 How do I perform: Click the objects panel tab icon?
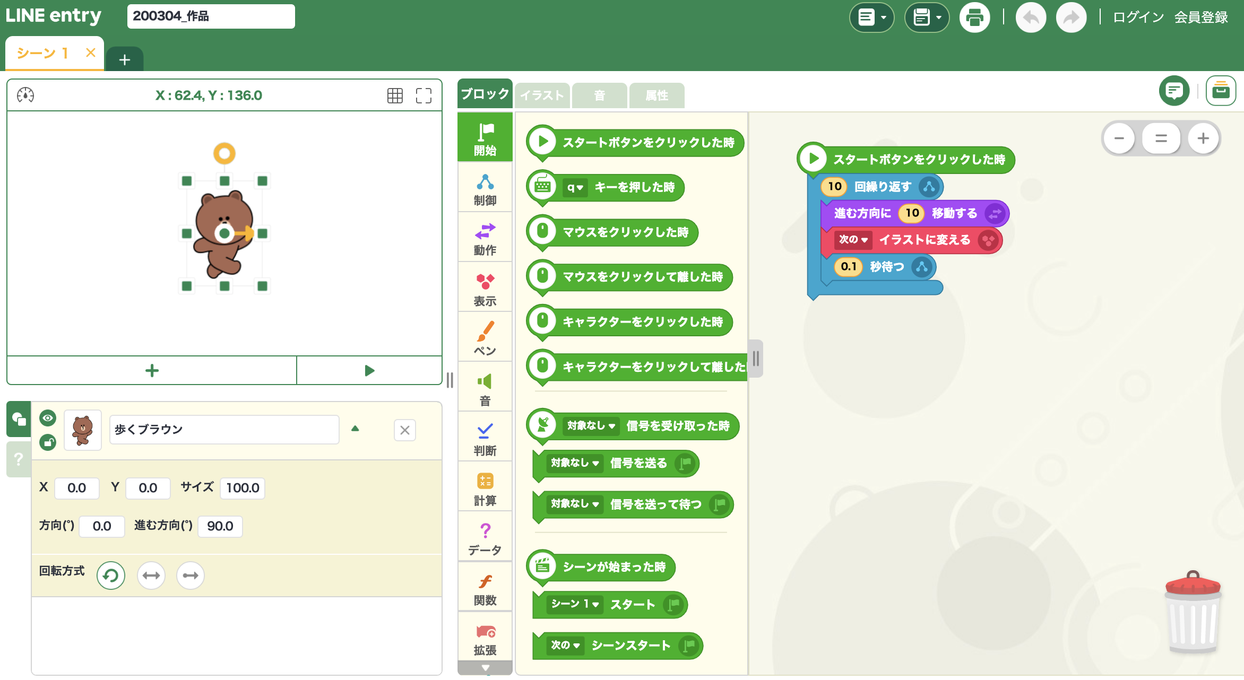[19, 419]
